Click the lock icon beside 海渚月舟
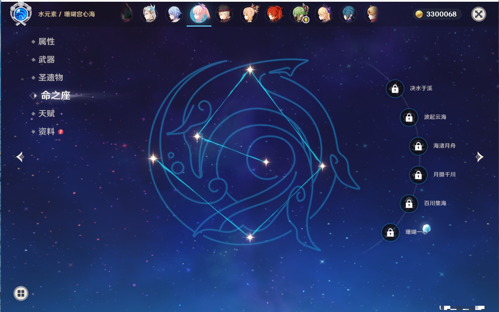Viewport: 499px width, 312px height. (x=418, y=146)
